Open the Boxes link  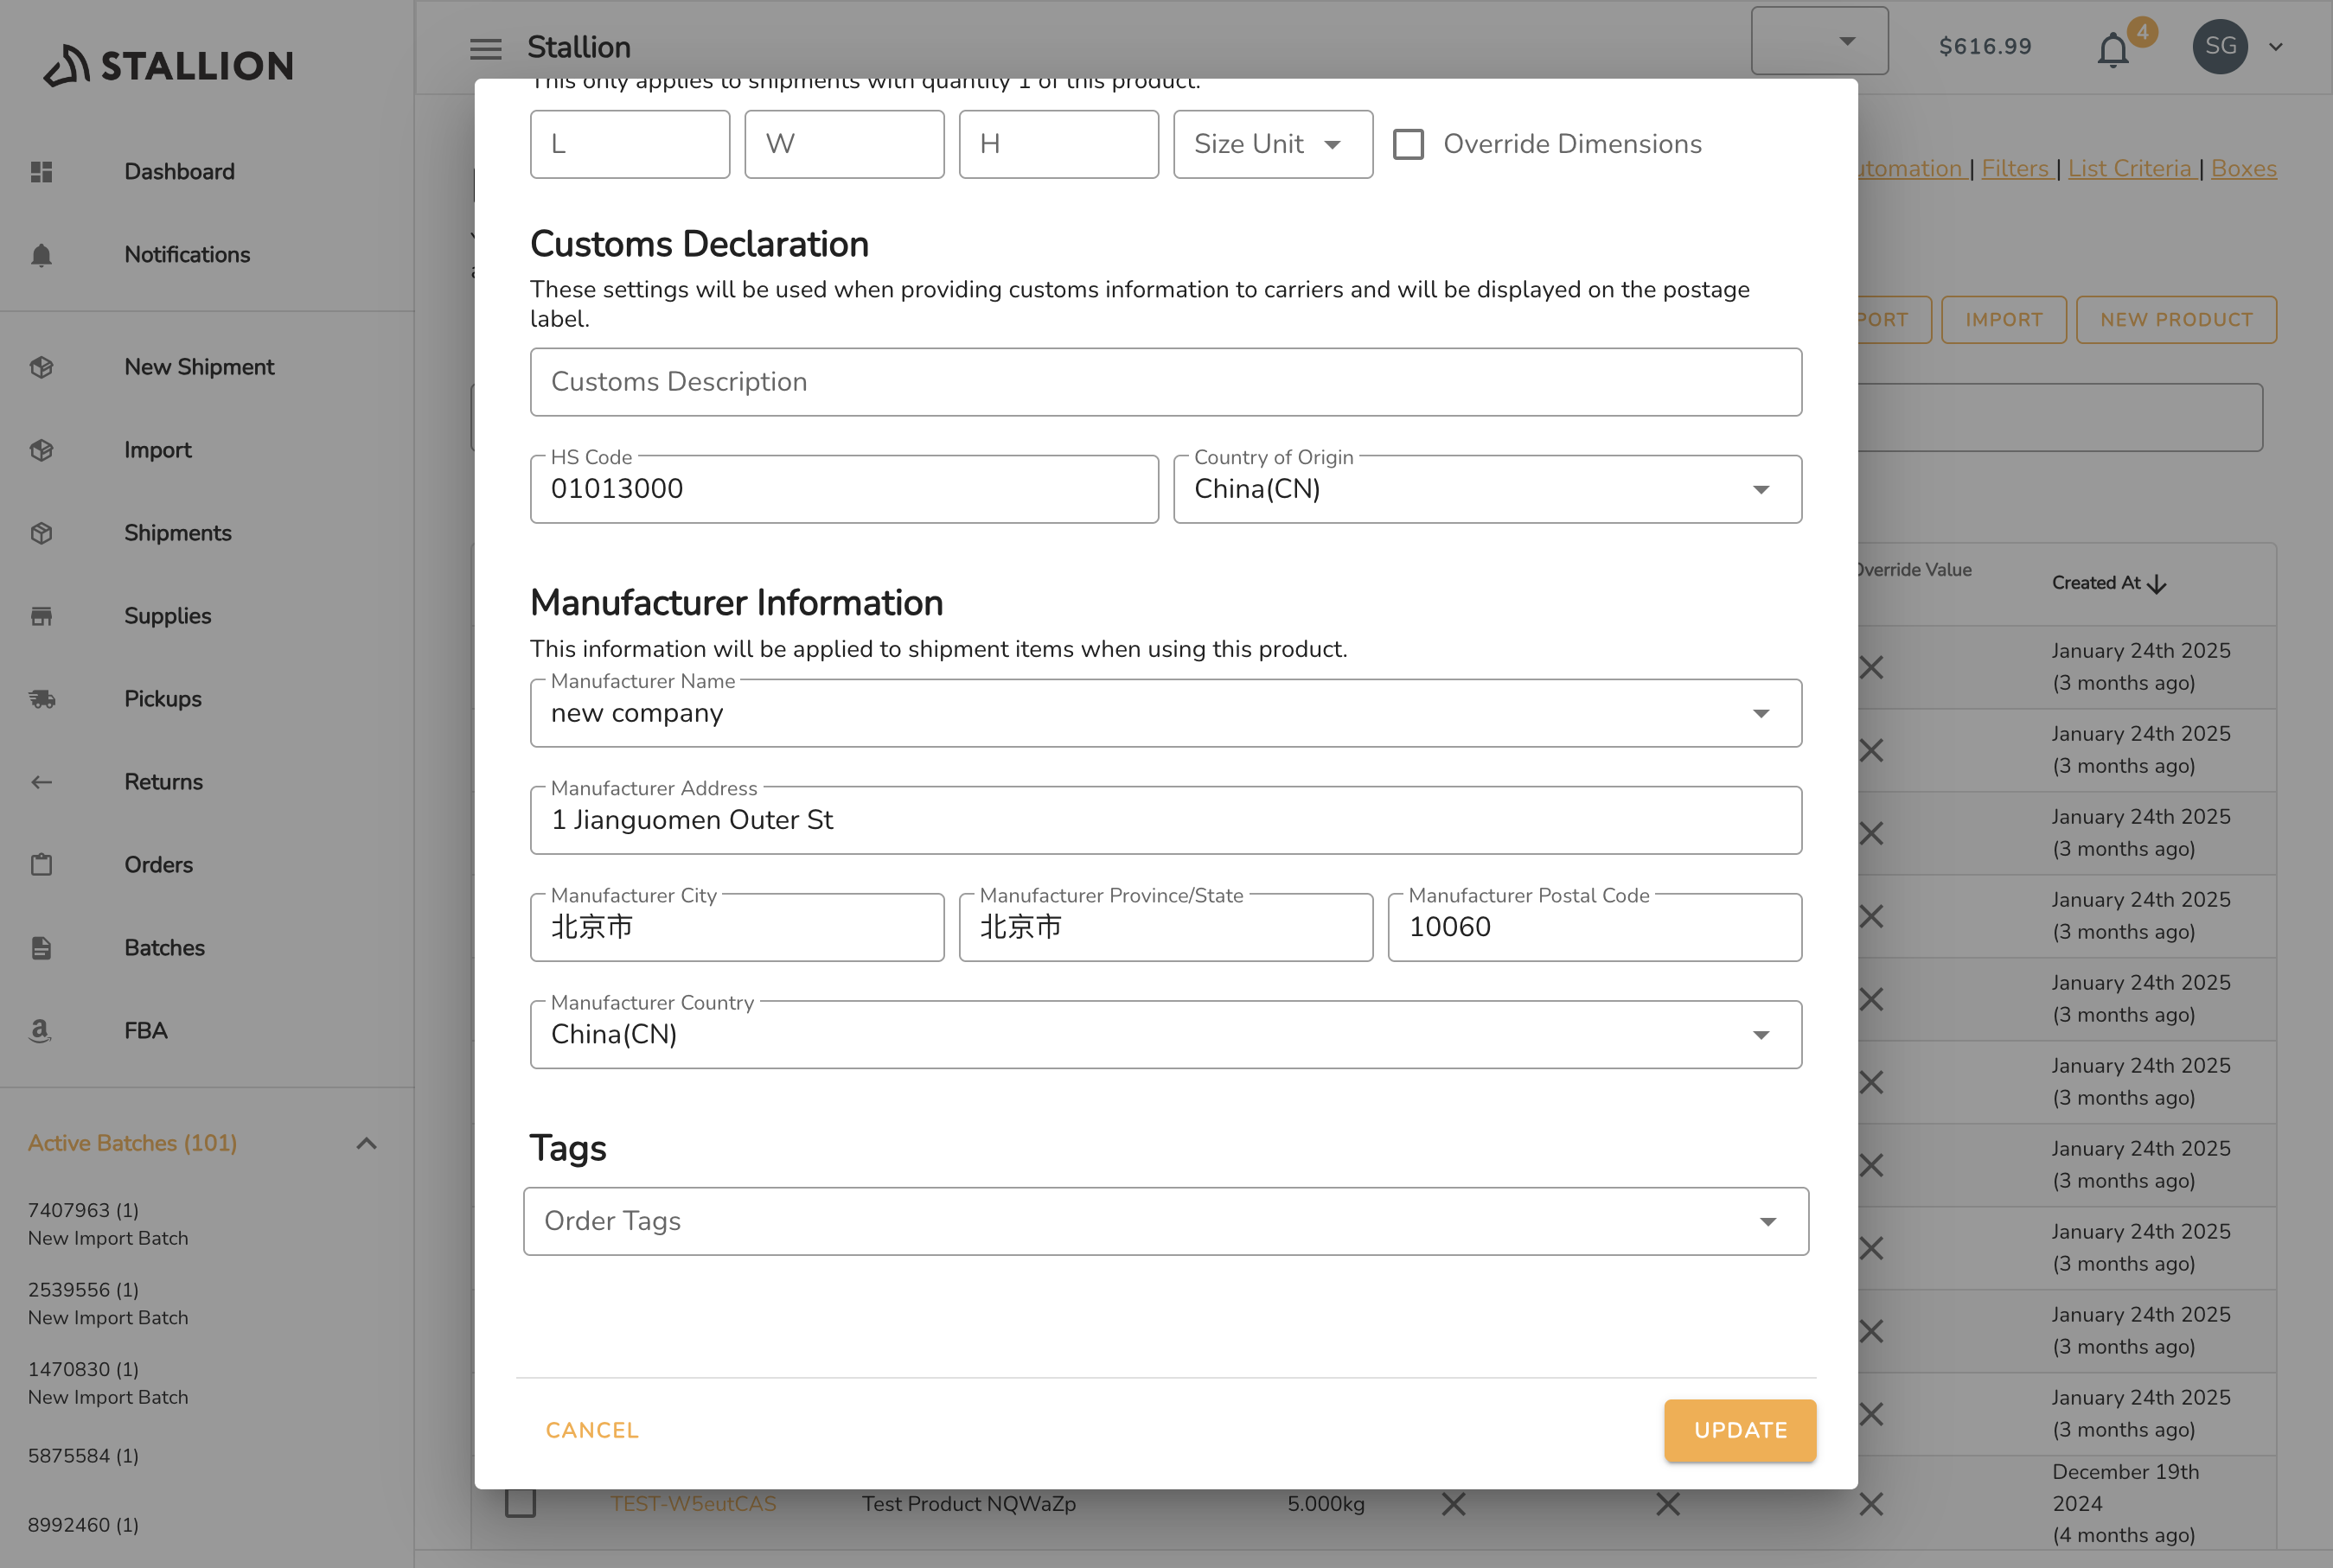[2243, 169]
